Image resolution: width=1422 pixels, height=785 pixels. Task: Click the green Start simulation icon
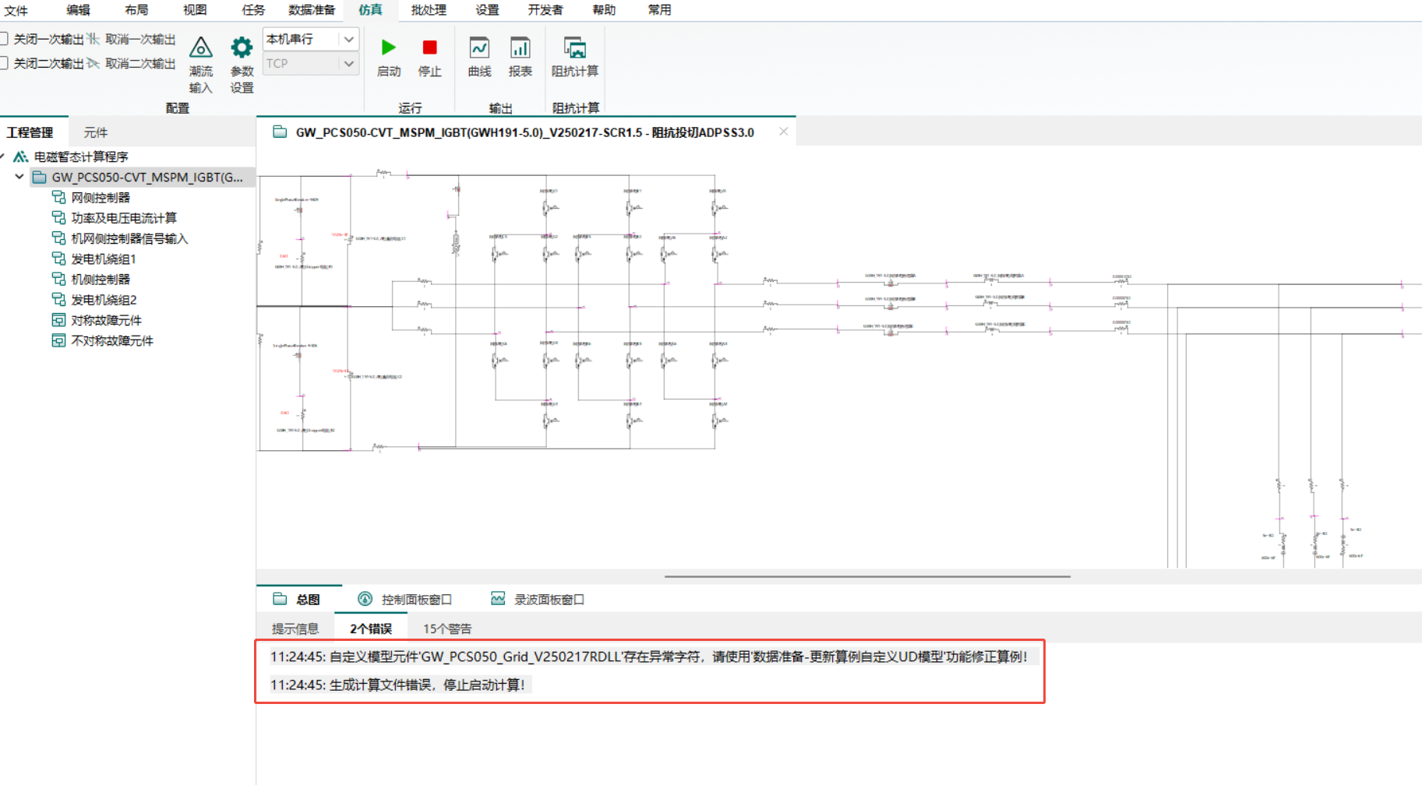(388, 48)
